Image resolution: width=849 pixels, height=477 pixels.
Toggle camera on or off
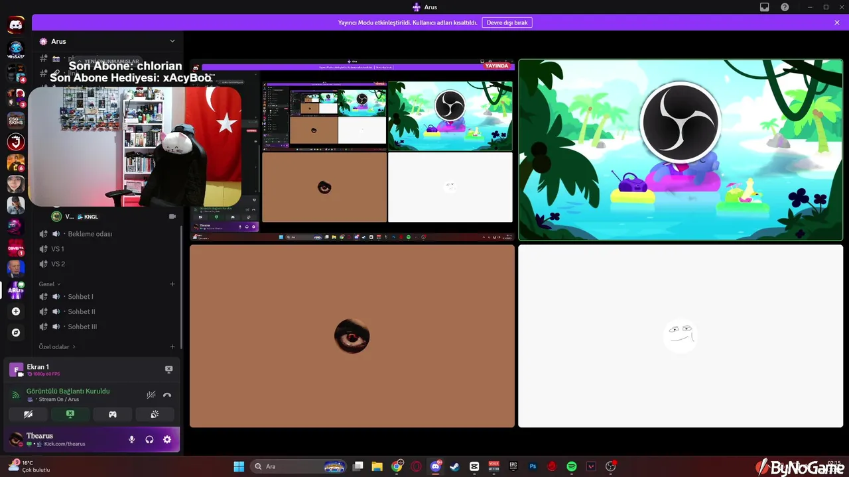[x=28, y=414]
